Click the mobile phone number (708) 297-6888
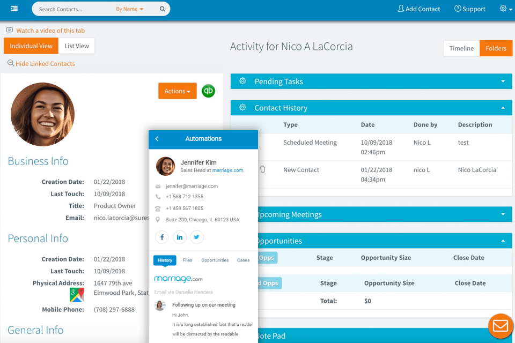 pyautogui.click(x=114, y=310)
